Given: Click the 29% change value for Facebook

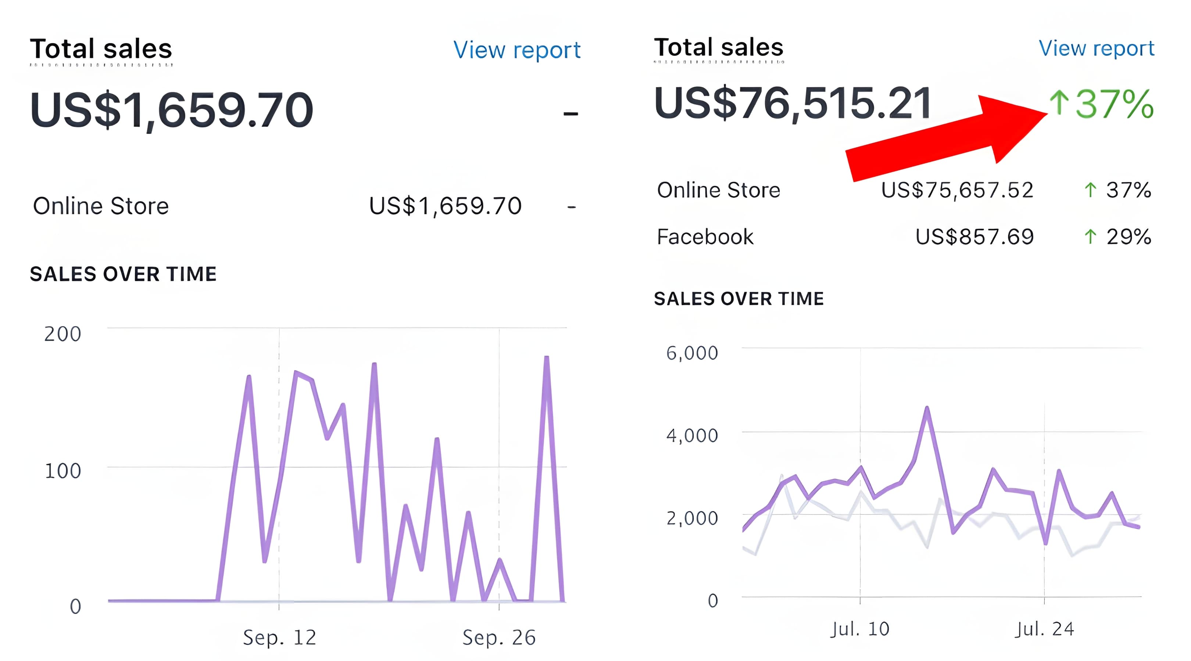Looking at the screenshot, I should [x=1128, y=237].
